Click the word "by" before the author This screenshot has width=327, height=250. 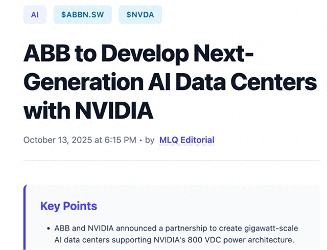coord(150,140)
